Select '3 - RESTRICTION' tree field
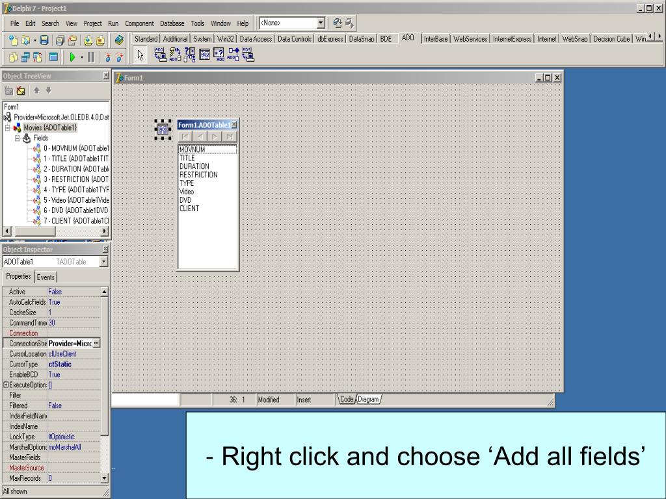This screenshot has height=499, width=666. coord(75,179)
